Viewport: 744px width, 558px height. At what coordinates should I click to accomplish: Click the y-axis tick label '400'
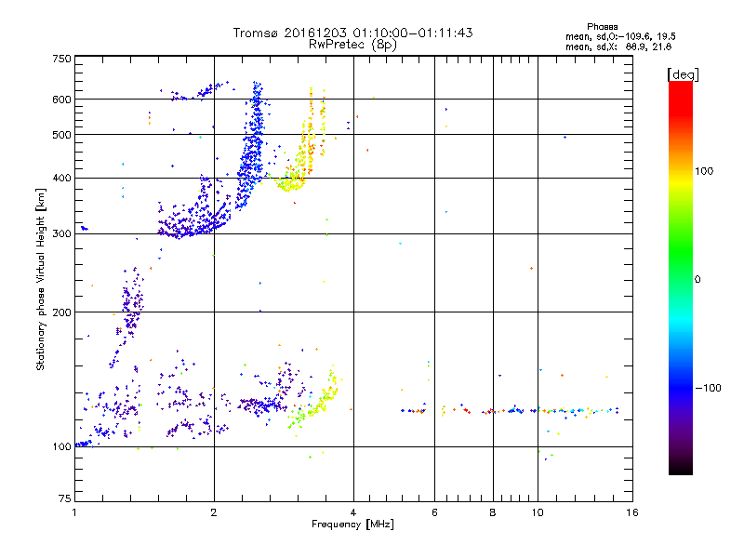pyautogui.click(x=61, y=178)
